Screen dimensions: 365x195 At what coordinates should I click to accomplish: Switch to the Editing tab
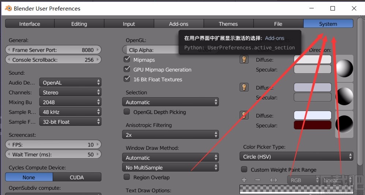pyautogui.click(x=79, y=24)
